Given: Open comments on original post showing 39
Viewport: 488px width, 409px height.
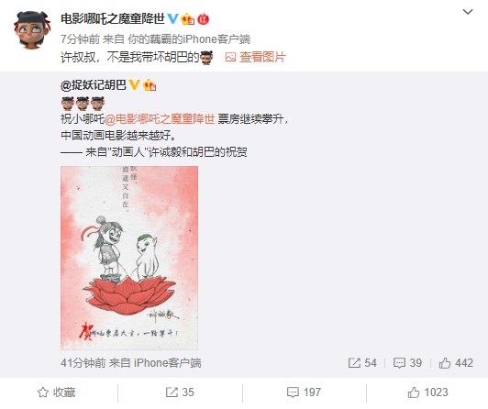Looking at the screenshot, I should pyautogui.click(x=407, y=363).
